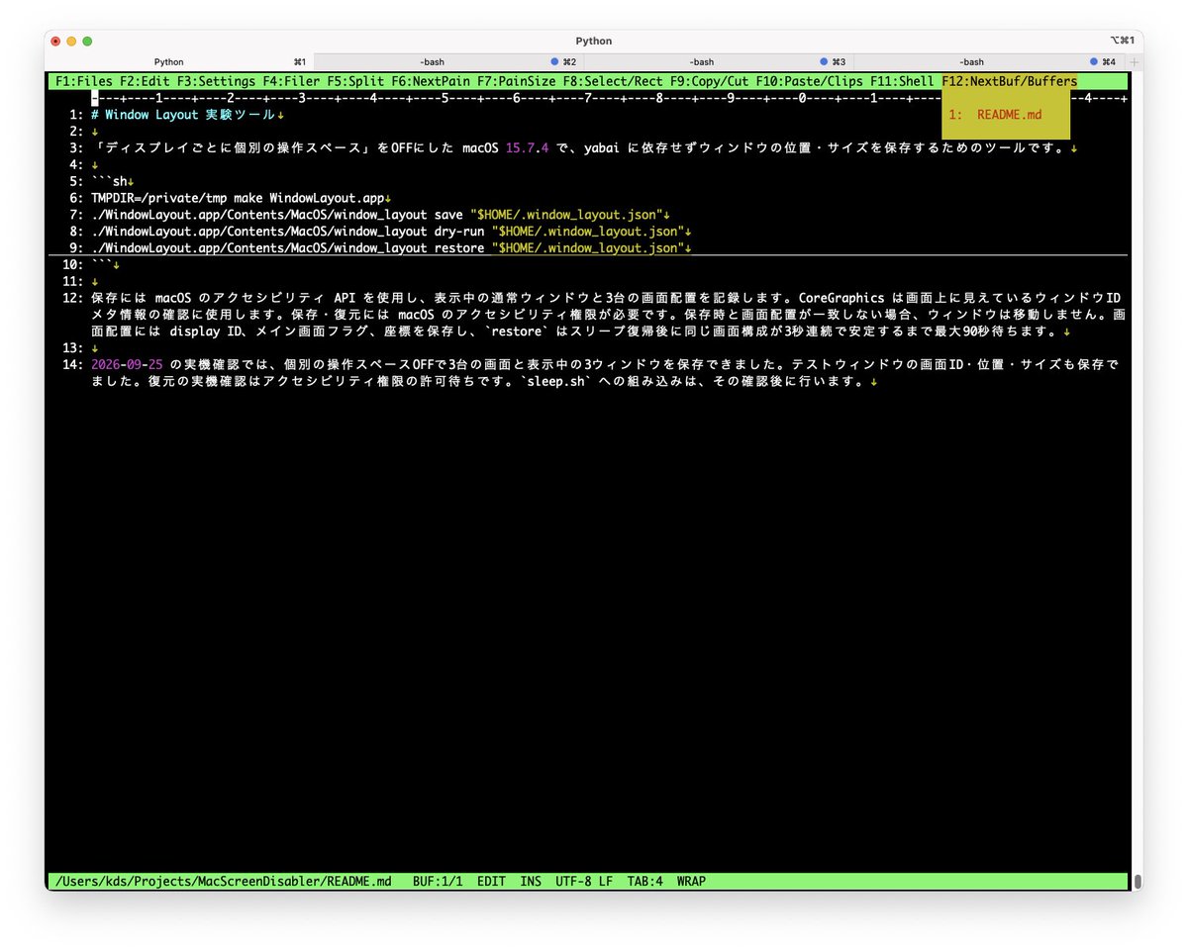This screenshot has height=950, width=1188.
Task: Click the blue activity dot on tab ⌘3
Action: coord(824,61)
